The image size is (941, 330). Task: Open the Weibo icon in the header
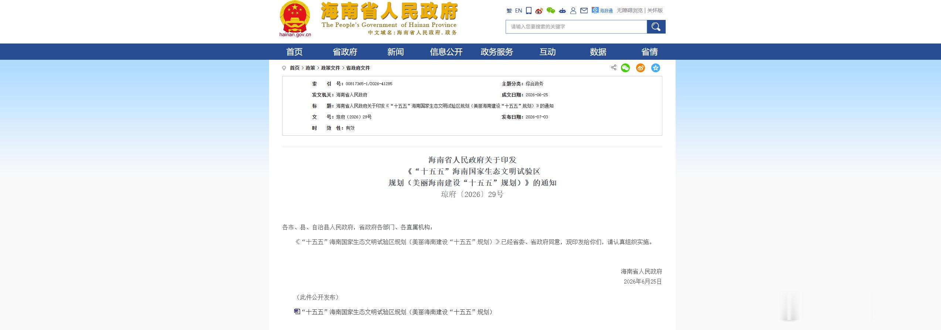[539, 11]
